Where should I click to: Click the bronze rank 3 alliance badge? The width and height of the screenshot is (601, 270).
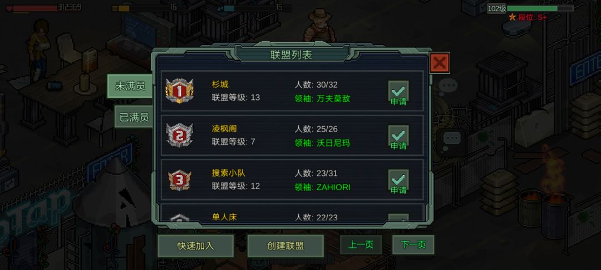tap(179, 180)
